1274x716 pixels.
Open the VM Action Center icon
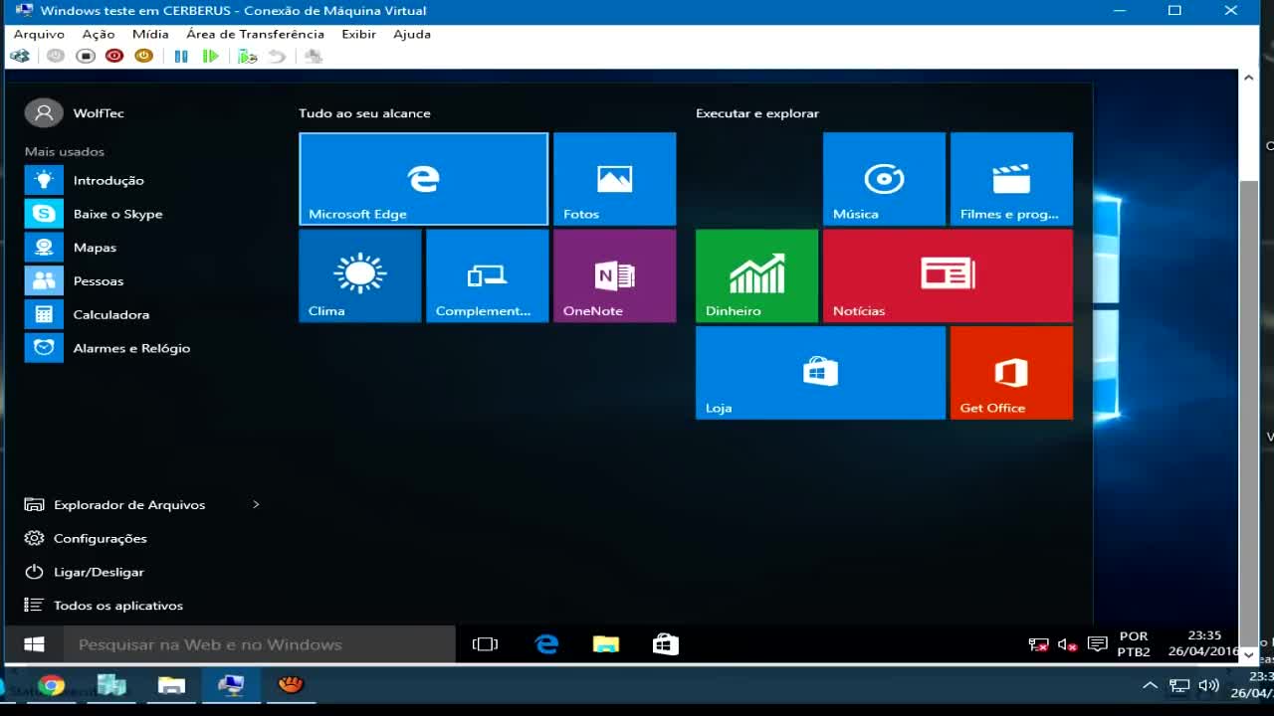(x=1098, y=644)
